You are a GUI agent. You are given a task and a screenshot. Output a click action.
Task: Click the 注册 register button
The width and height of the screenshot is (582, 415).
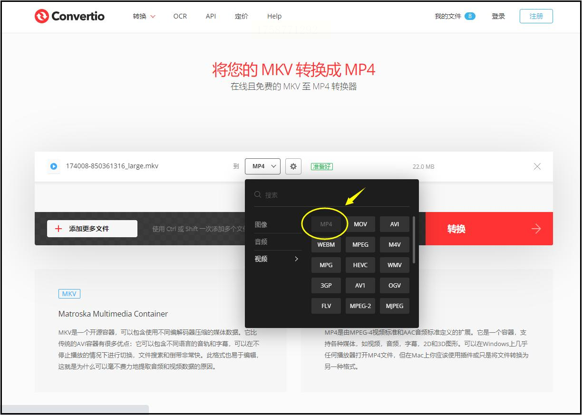coord(536,16)
